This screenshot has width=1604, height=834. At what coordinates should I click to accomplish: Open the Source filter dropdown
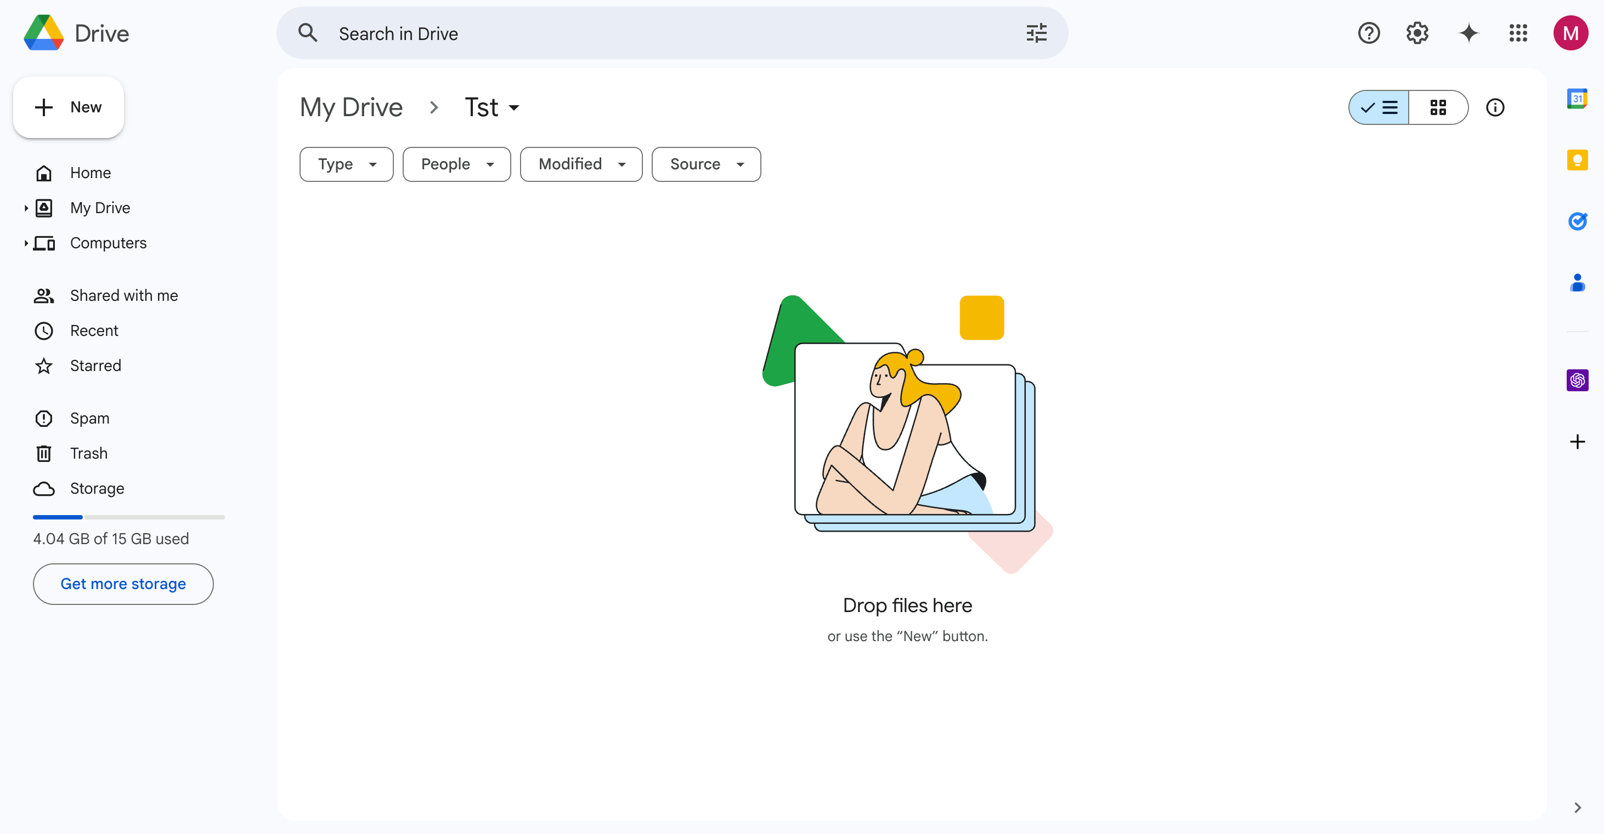pyautogui.click(x=706, y=164)
